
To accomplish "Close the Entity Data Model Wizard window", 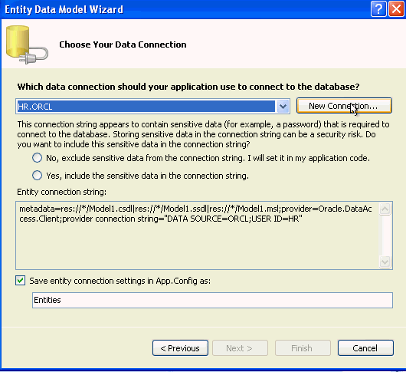I will coord(396,9).
